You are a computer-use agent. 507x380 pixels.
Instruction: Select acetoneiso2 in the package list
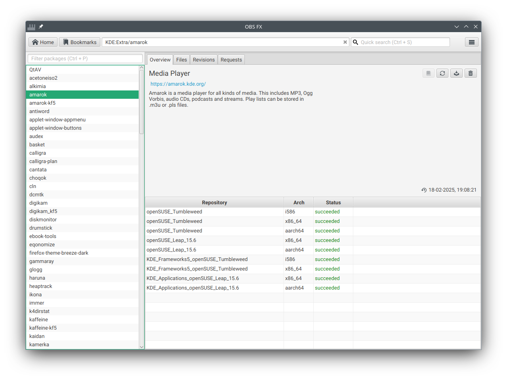click(x=82, y=78)
